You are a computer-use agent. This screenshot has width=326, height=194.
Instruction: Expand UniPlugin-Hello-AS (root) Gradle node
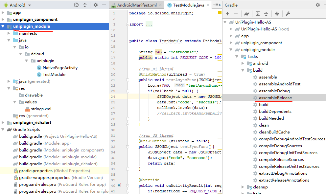(x=231, y=29)
